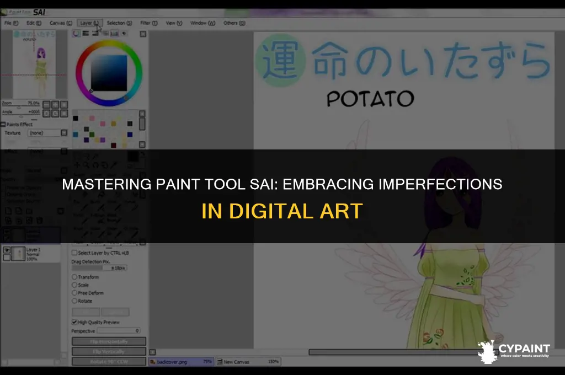Click the small box left of the canvas scrollbar
This screenshot has width=565, height=375.
(152, 352)
